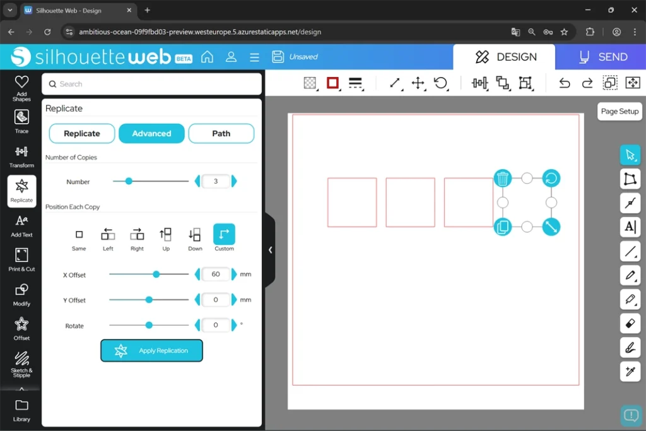Image resolution: width=646 pixels, height=431 pixels.
Task: Select the Text tool in right toolbar
Action: 630,227
